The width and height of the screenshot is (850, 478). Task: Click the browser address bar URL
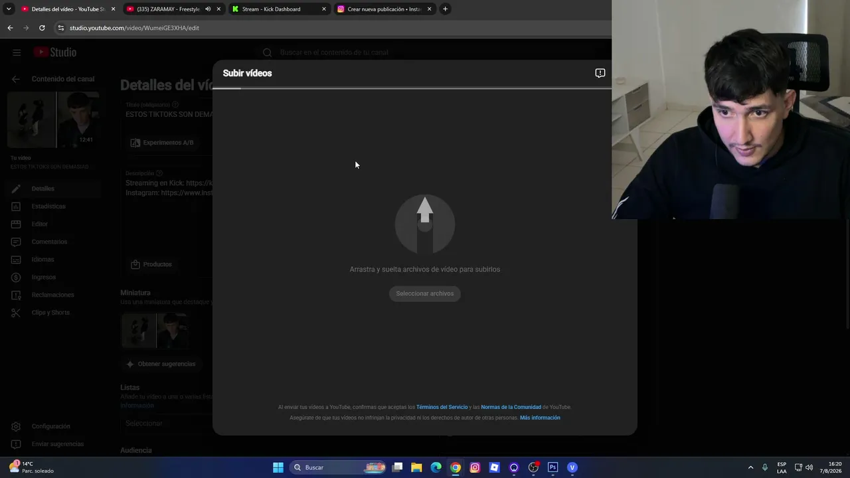tap(135, 28)
